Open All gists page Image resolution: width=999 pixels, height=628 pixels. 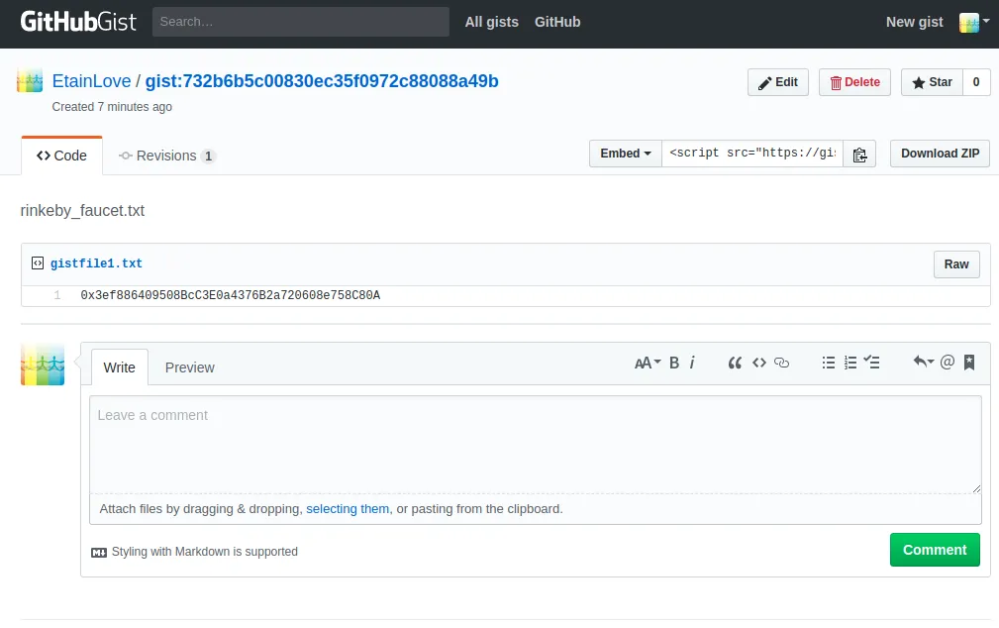492,22
